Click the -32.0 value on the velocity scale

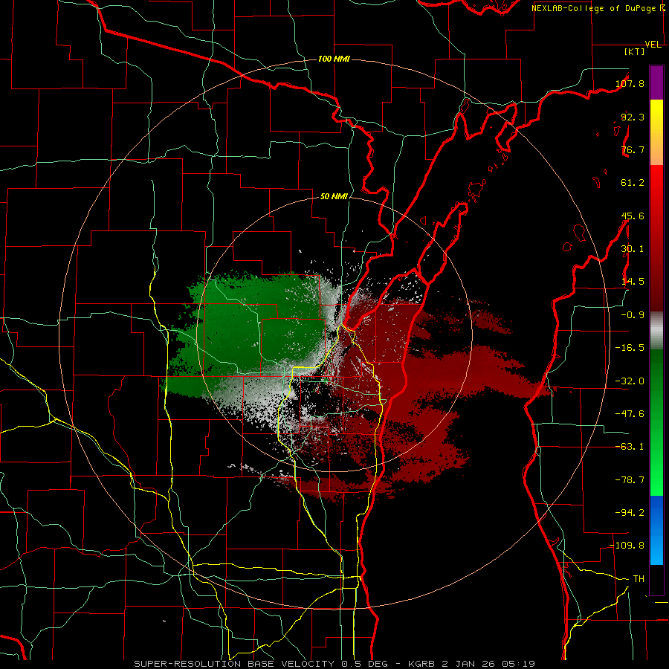click(630, 381)
